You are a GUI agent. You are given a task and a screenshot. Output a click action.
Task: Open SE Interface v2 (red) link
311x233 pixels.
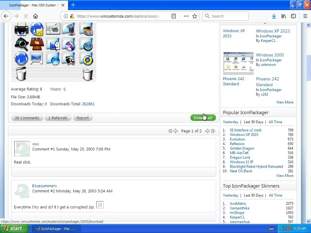[x=245, y=130]
